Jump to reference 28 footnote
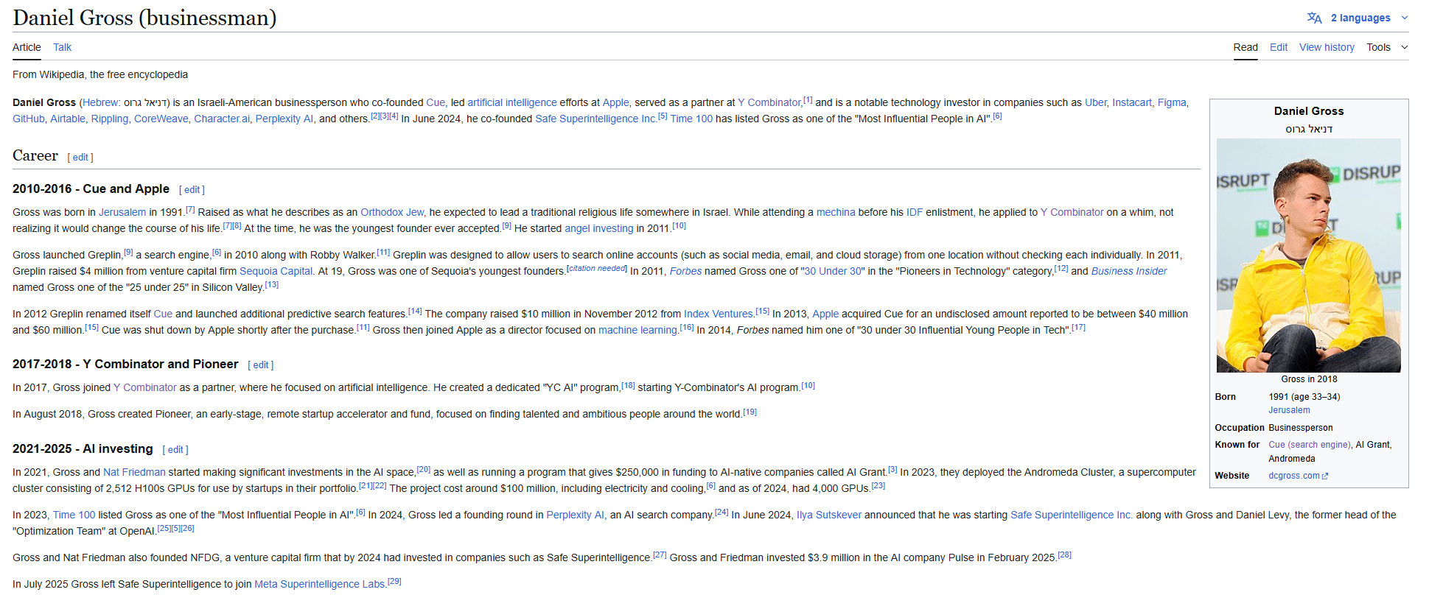This screenshot has height=595, width=1429. point(1064,555)
